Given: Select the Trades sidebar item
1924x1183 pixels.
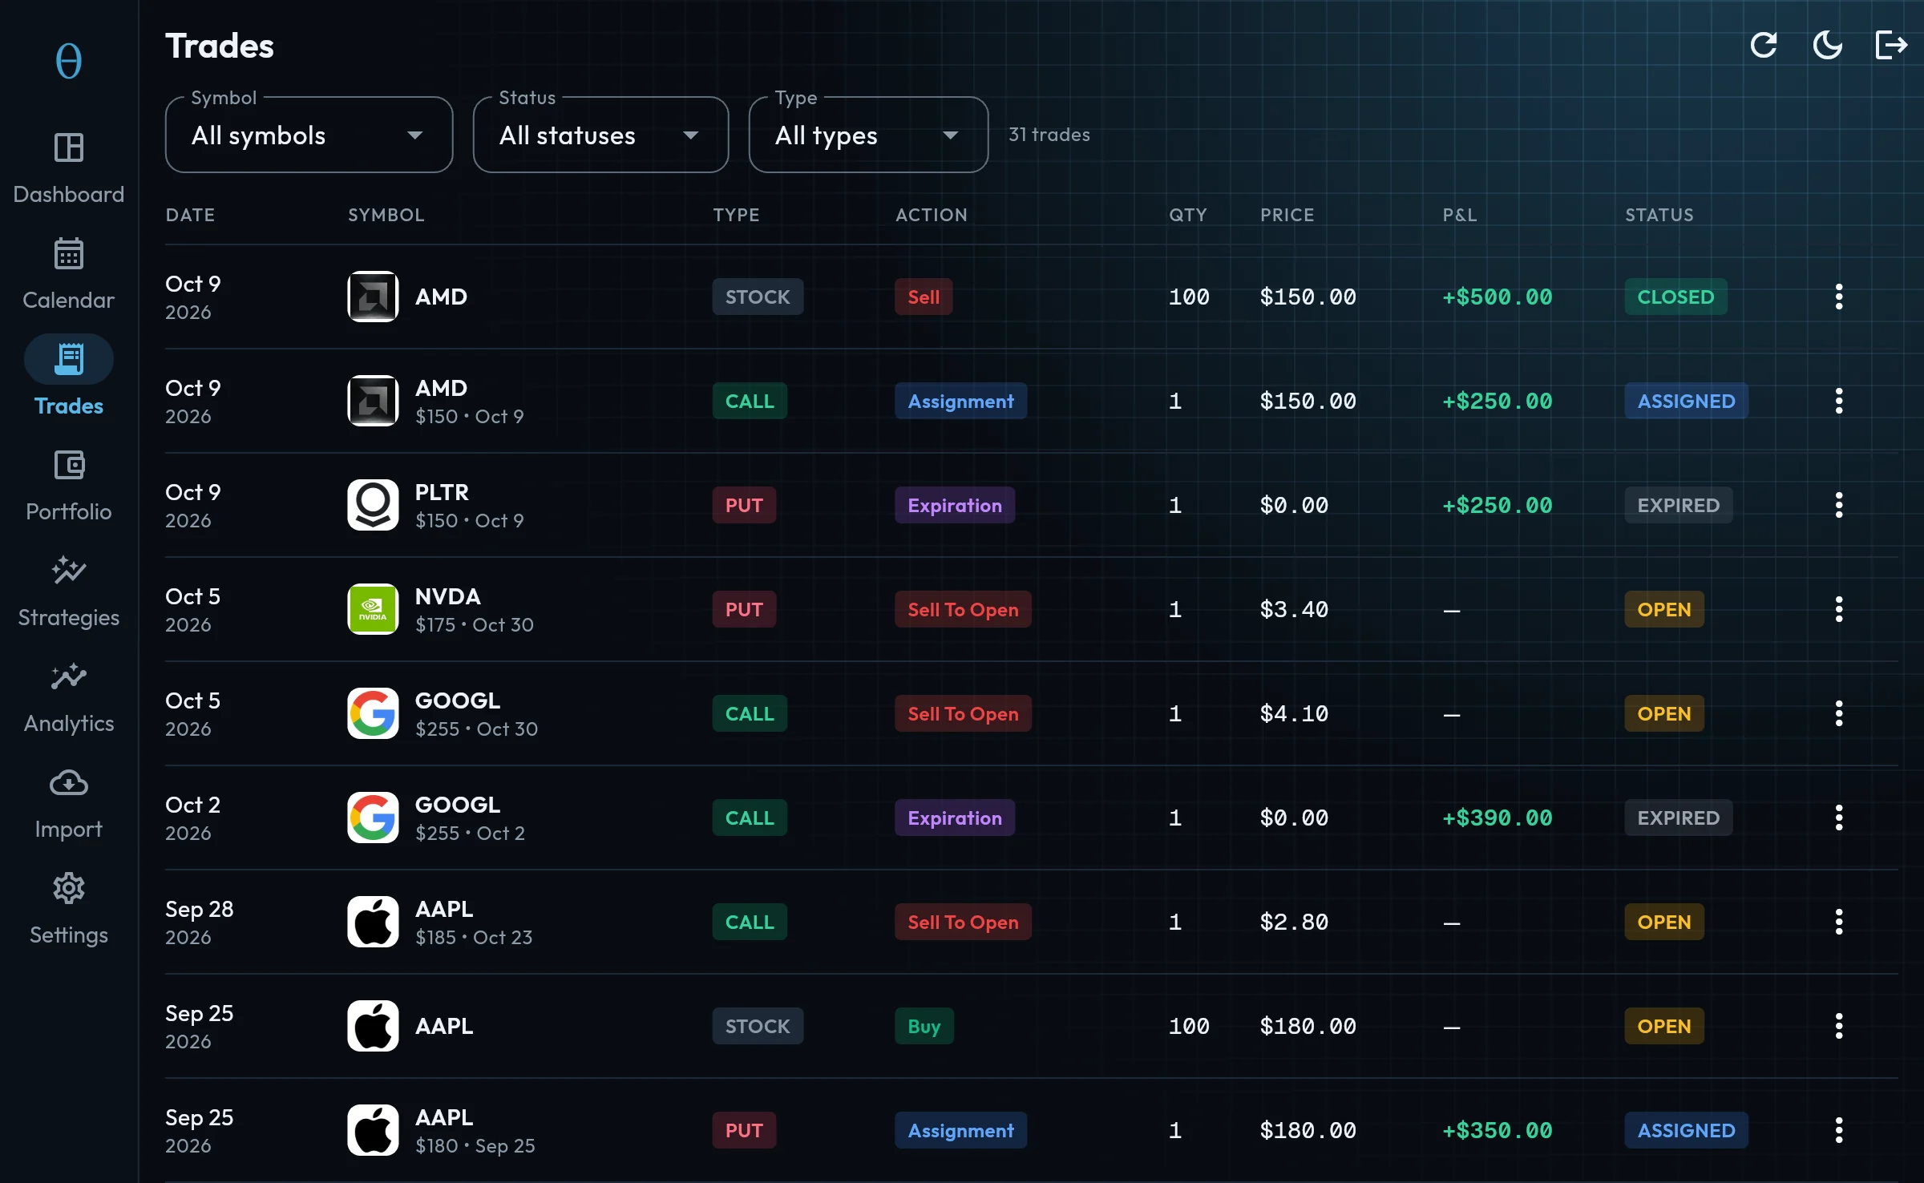Looking at the screenshot, I should 69,380.
